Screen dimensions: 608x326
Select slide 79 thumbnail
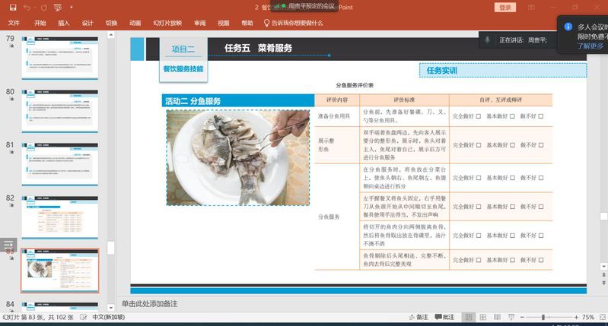(59, 57)
